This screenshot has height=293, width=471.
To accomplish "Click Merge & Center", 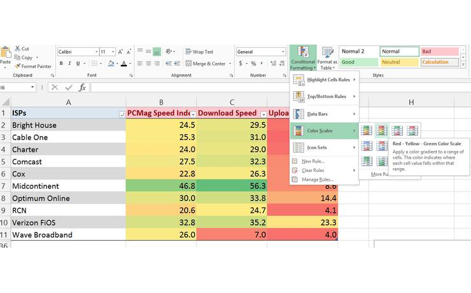I will point(206,64).
